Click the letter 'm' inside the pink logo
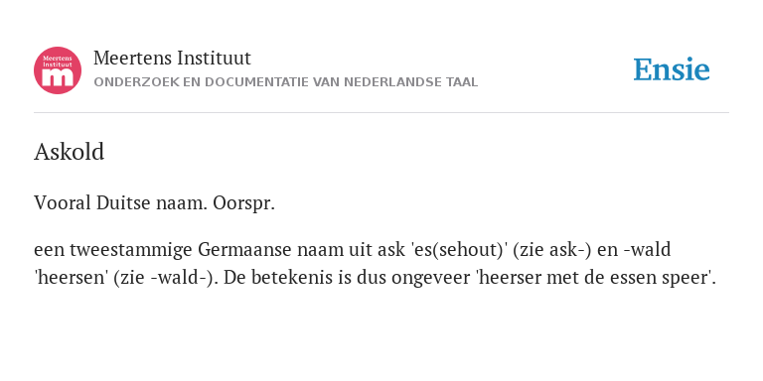The width and height of the screenshot is (763, 381). pyautogui.click(x=58, y=77)
